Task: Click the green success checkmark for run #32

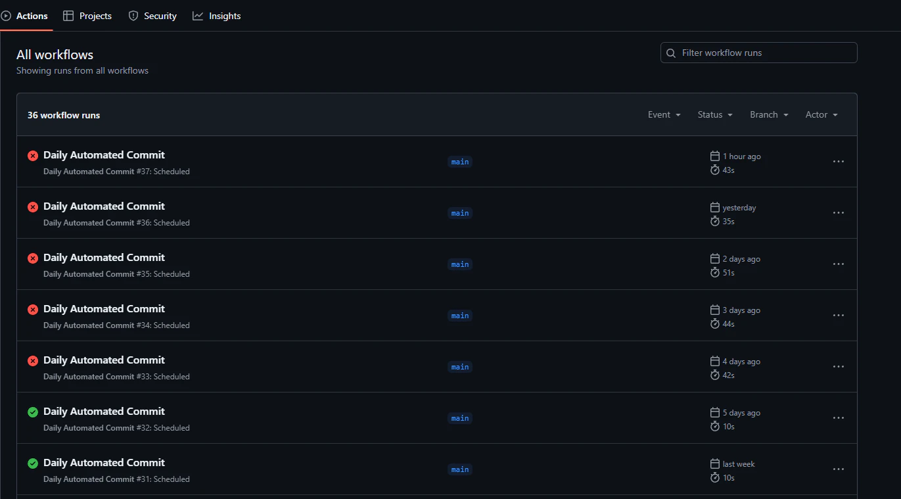Action: (33, 412)
